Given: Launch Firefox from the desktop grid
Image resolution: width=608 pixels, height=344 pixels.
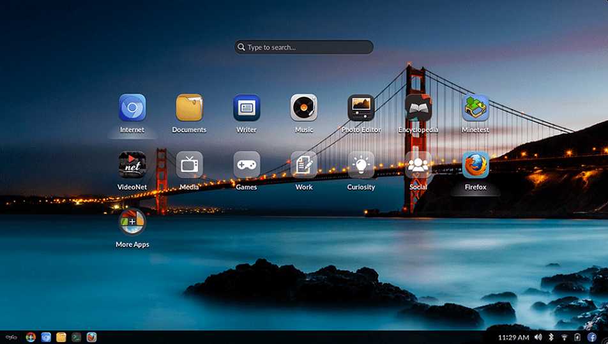Looking at the screenshot, I should [476, 165].
